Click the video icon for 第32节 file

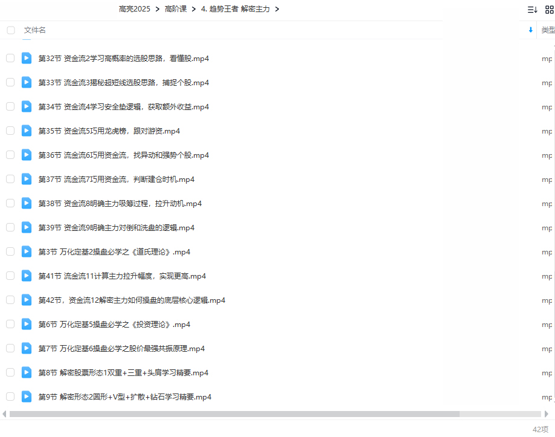pyautogui.click(x=27, y=58)
